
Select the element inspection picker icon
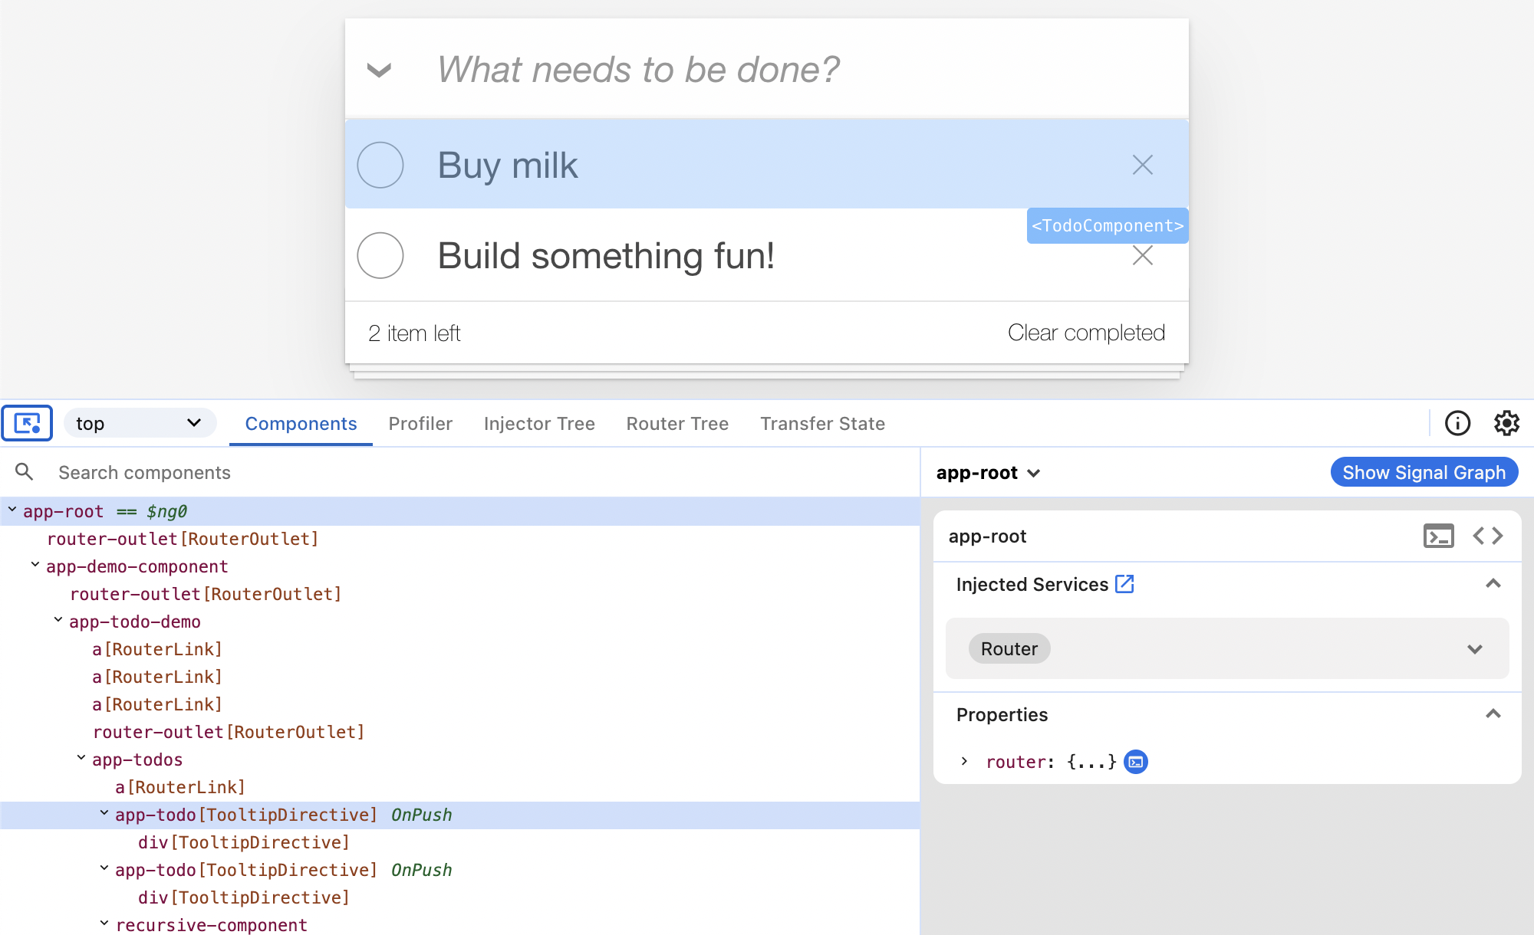[x=28, y=422]
